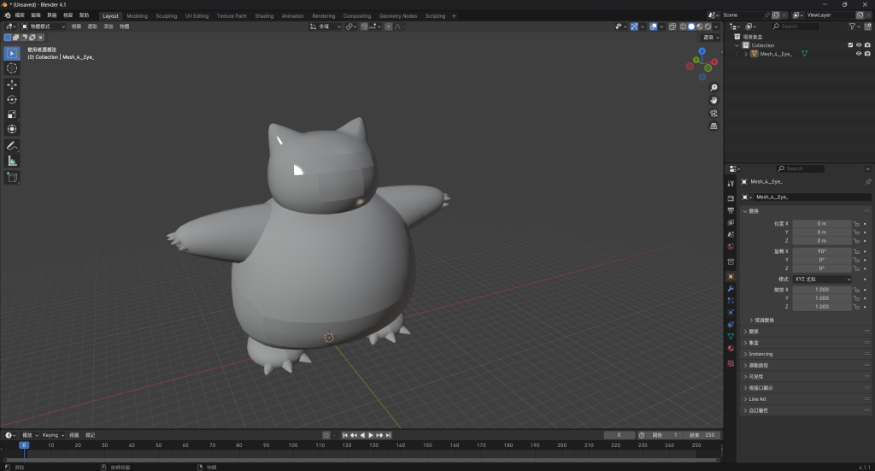This screenshot has width=875, height=471.
Task: Choose the Annotate tool
Action: pyautogui.click(x=12, y=145)
